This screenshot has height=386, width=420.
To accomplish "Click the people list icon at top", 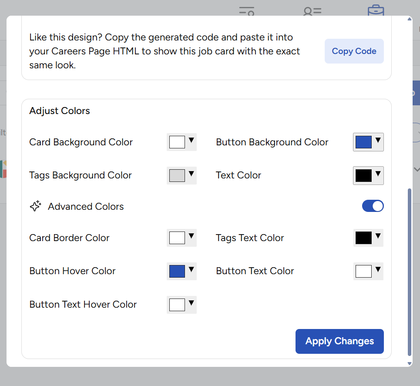I will point(312,11).
